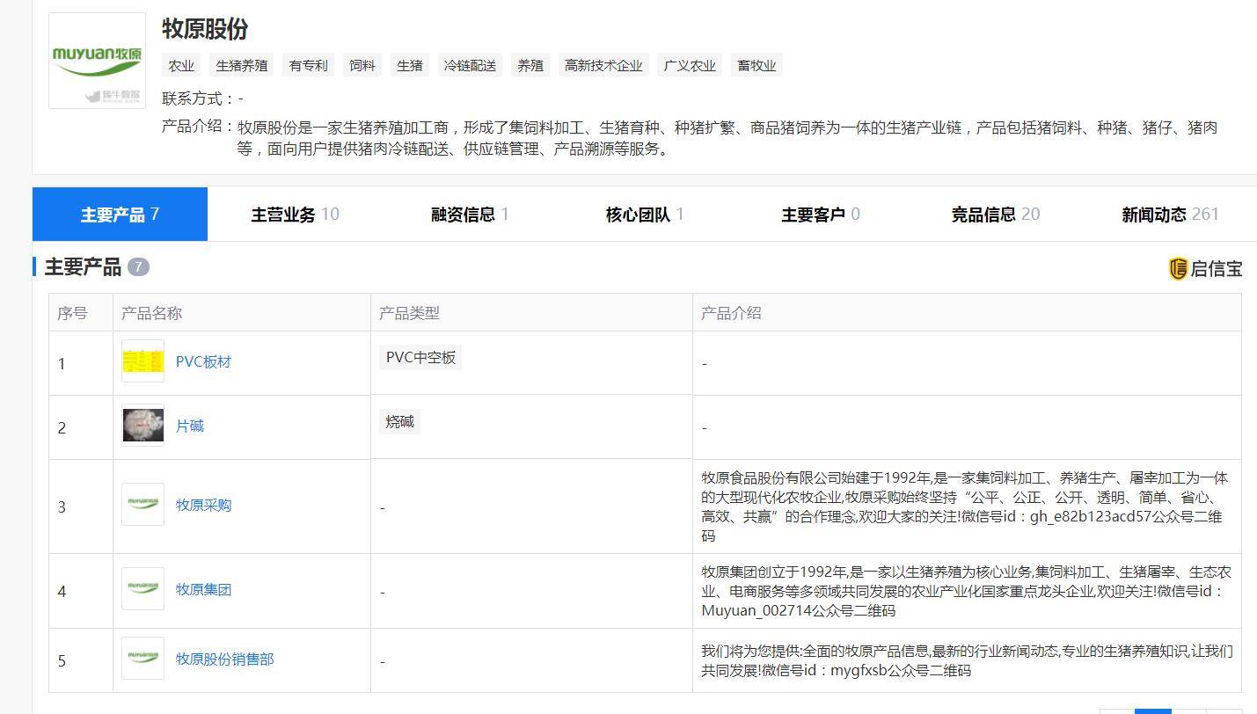This screenshot has height=714, width=1257.
Task: Toggle the 高新技术企业 tag
Action: pyautogui.click(x=603, y=64)
